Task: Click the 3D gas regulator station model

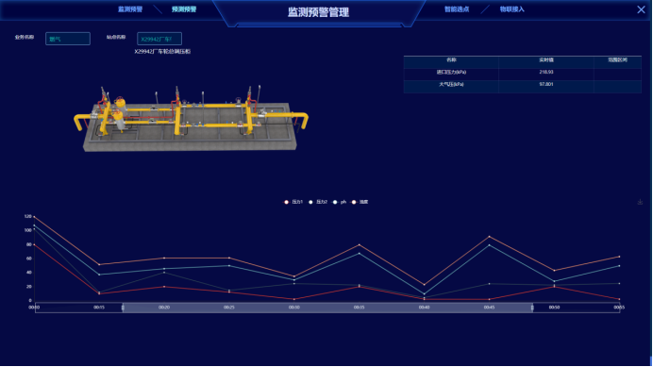Action: (191, 119)
